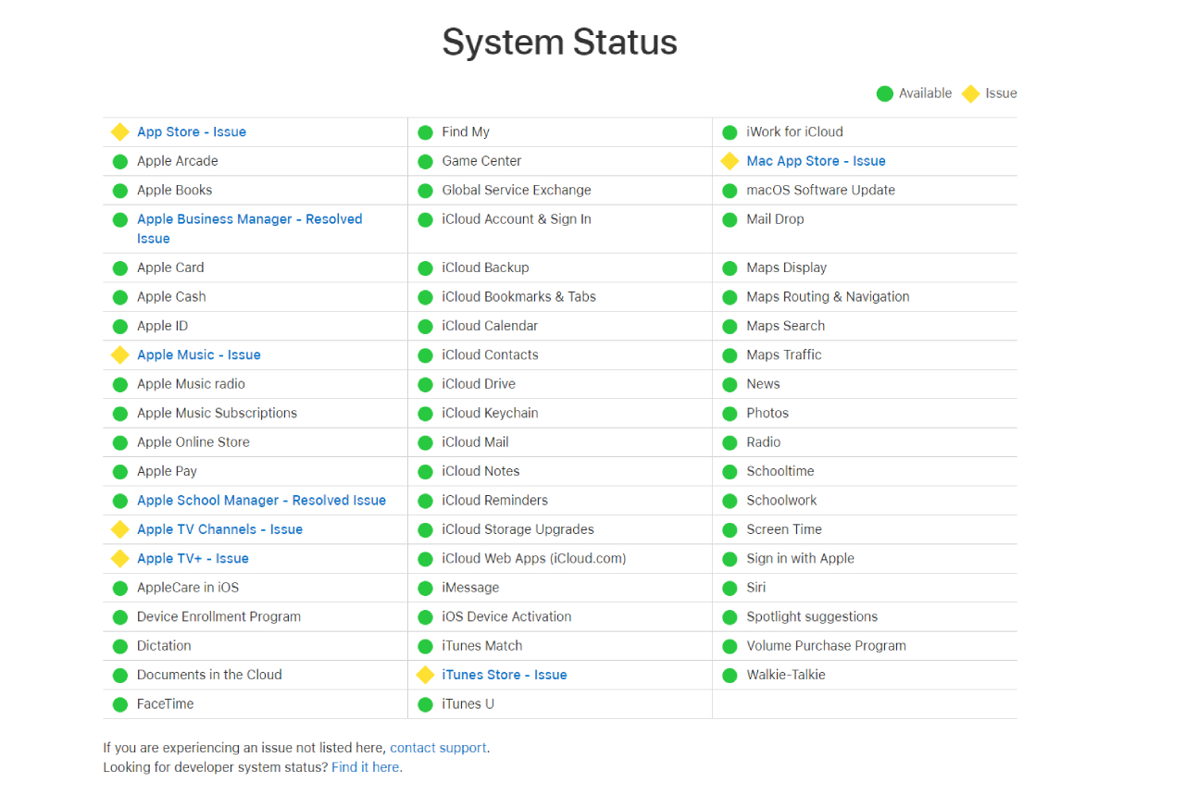Open the Apple TV+ - Issue link
Viewport: 1185px width, 795px height.
pyautogui.click(x=193, y=558)
